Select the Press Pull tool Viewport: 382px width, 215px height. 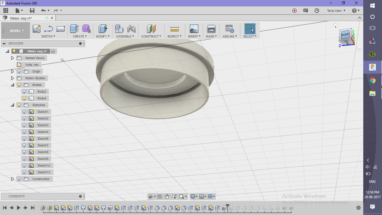coord(103,29)
